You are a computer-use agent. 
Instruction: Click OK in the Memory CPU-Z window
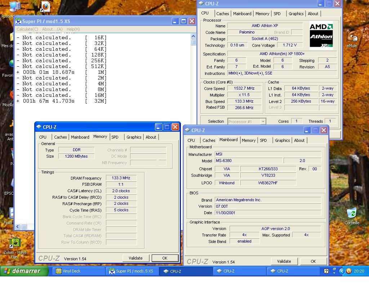point(165,258)
